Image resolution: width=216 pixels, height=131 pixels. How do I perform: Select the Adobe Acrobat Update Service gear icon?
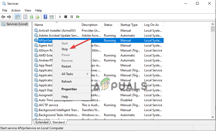(x=36, y=35)
